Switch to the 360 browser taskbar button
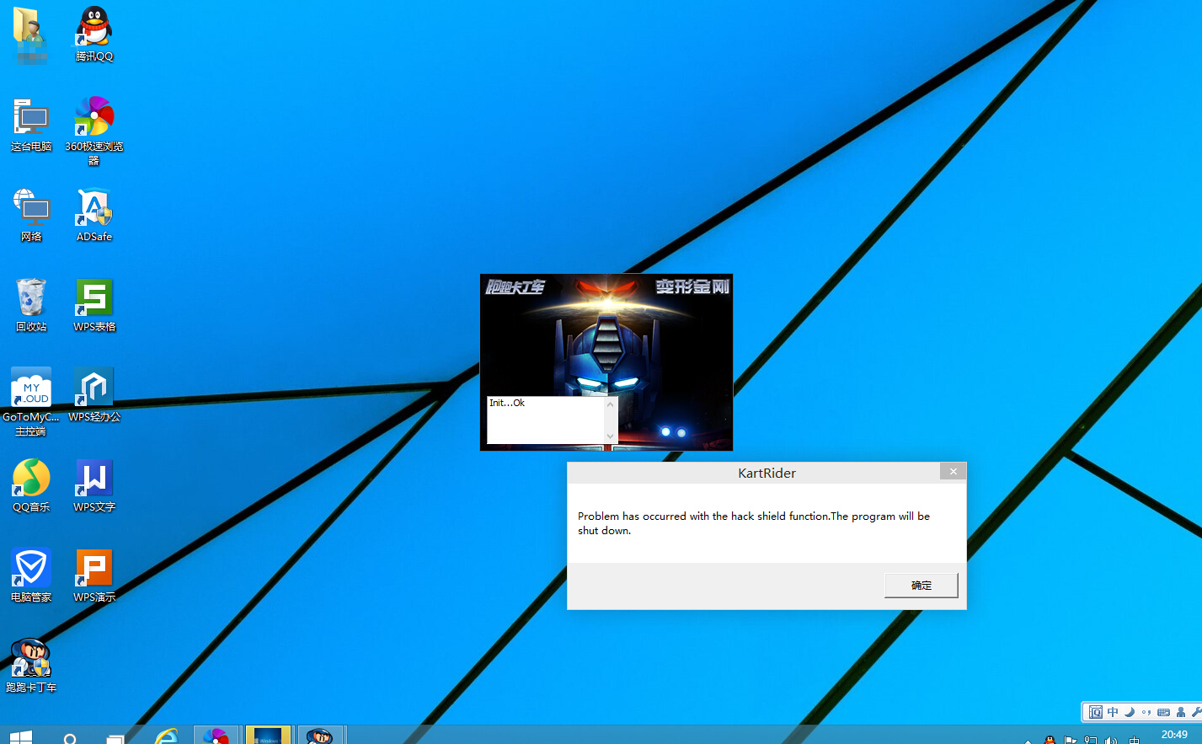Viewport: 1202px width, 744px height. (217, 735)
